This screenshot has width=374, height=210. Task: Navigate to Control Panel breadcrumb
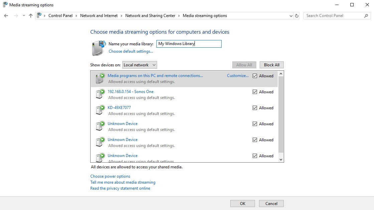point(60,16)
